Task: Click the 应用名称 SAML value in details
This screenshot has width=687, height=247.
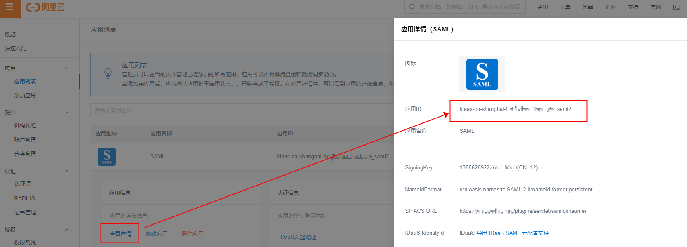Action: pyautogui.click(x=467, y=131)
